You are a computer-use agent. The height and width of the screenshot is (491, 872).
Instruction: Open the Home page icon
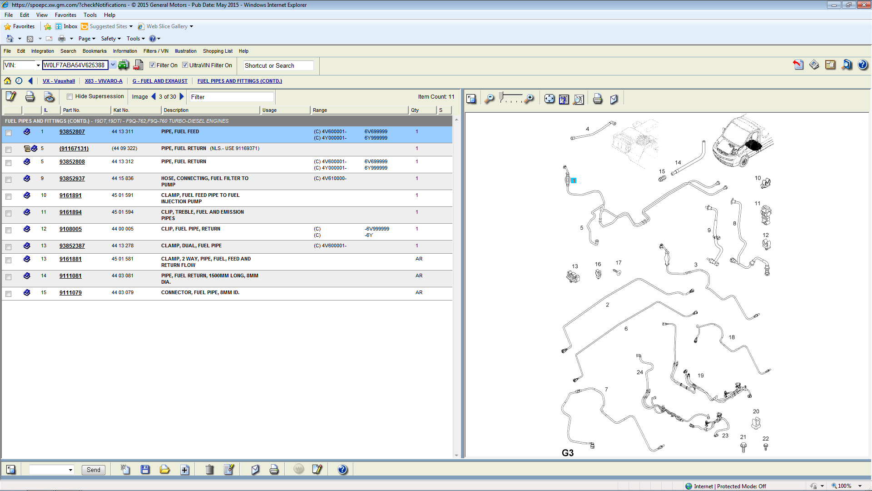tap(7, 81)
